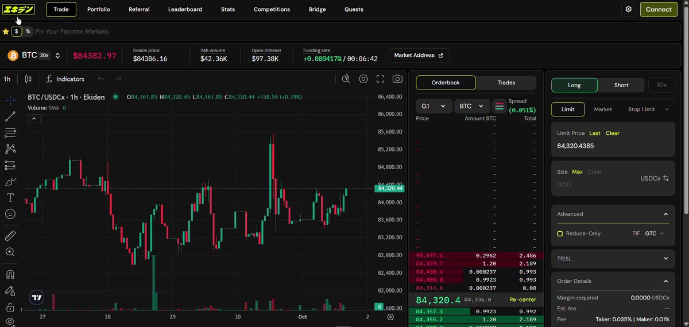
Task: Open the BTC amount unit dropdown
Action: coord(472,106)
